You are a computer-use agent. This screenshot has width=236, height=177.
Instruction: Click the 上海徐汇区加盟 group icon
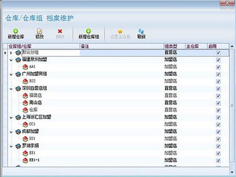(x=18, y=117)
